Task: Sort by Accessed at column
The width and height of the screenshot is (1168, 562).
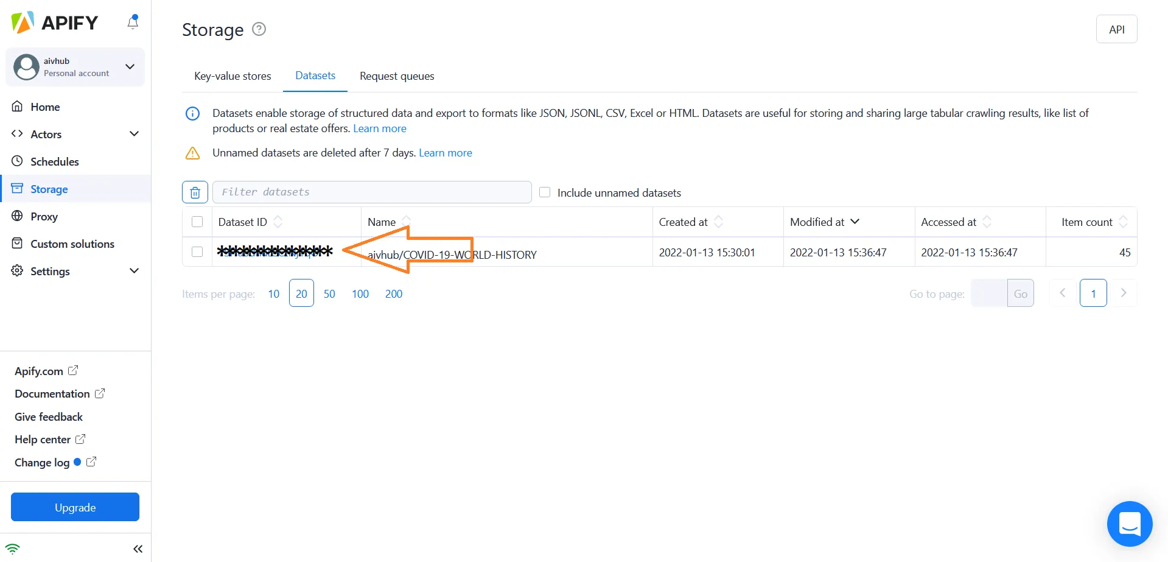Action: 987,222
